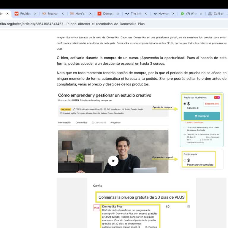The width and height of the screenshot is (228, 228).
Task: Close the Here's tab
Action: pyautogui.click(x=90, y=14)
